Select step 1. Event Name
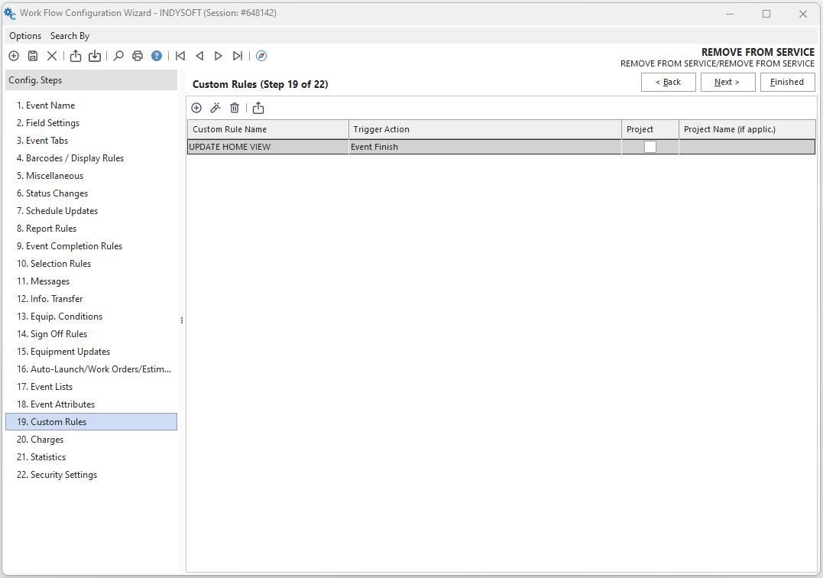Viewport: 823px width, 578px height. tap(92, 106)
